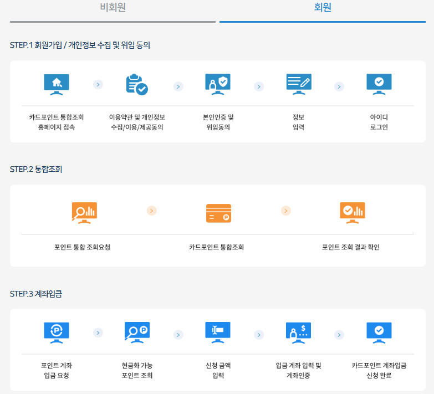Viewport: 434px width, 394px height.
Task: Click arrow before 아이디 로그인 icon
Action: point(339,86)
